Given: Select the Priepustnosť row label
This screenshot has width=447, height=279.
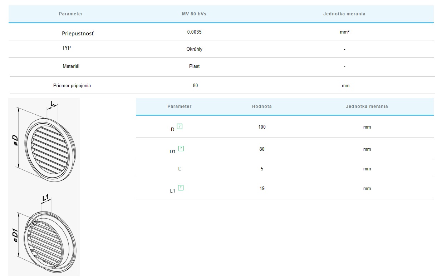Looking at the screenshot, I should 78,34.
